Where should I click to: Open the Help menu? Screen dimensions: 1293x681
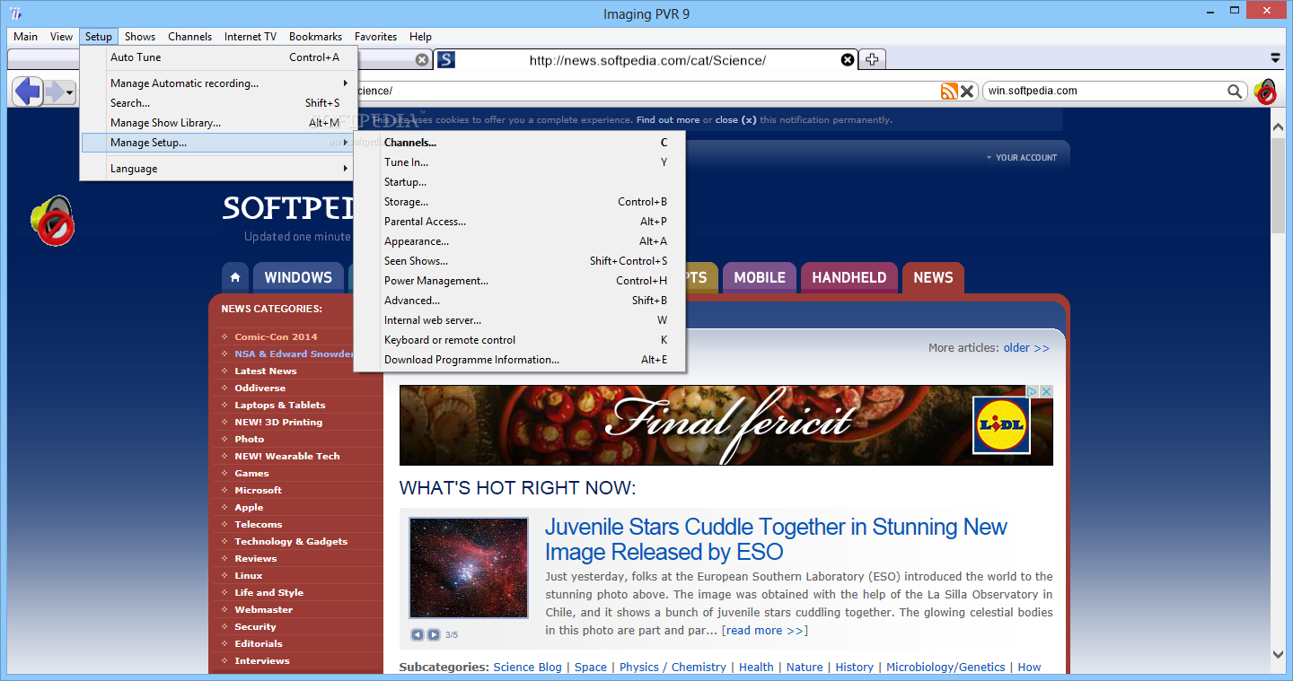[420, 37]
